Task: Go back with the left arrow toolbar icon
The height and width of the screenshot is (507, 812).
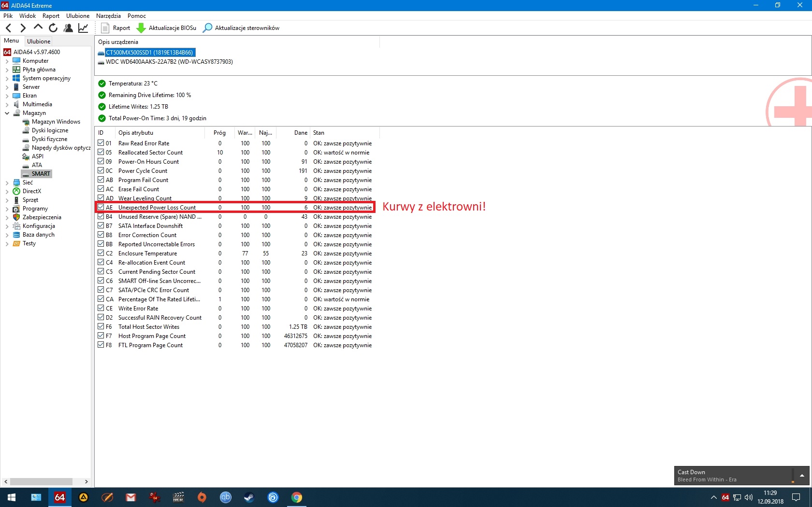Action: point(8,28)
